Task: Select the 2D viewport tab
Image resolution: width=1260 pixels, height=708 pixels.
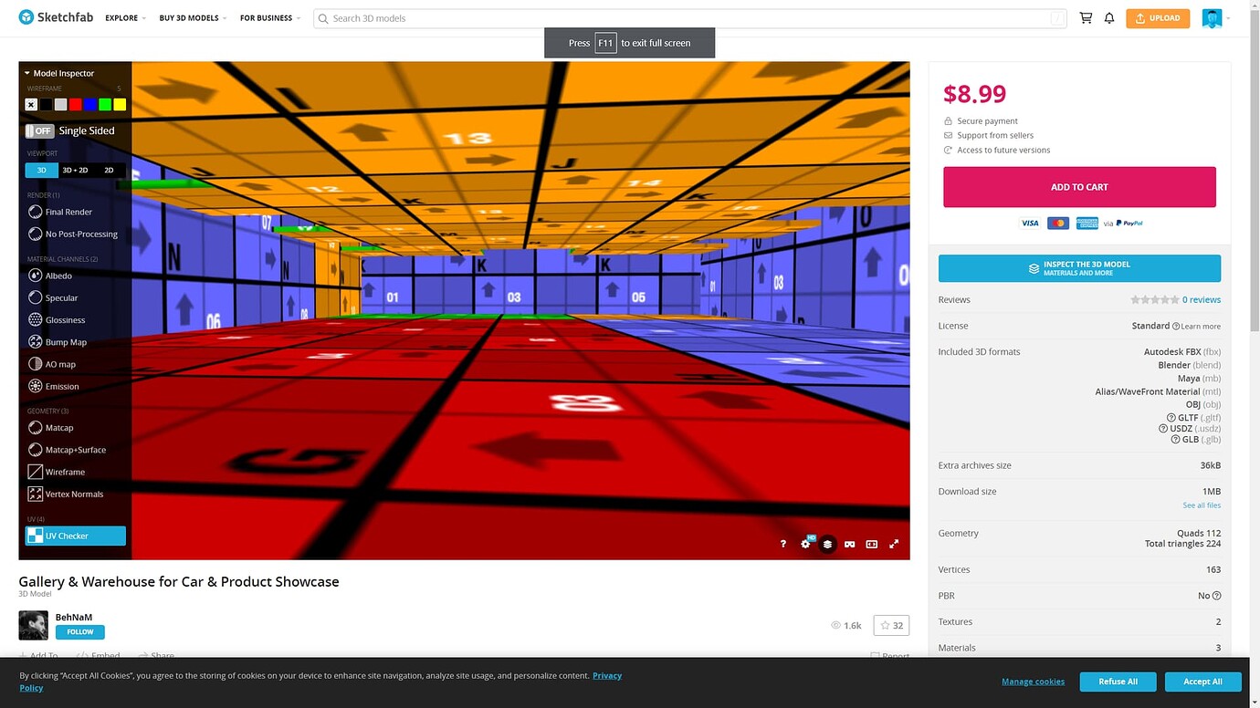Action: click(x=109, y=170)
